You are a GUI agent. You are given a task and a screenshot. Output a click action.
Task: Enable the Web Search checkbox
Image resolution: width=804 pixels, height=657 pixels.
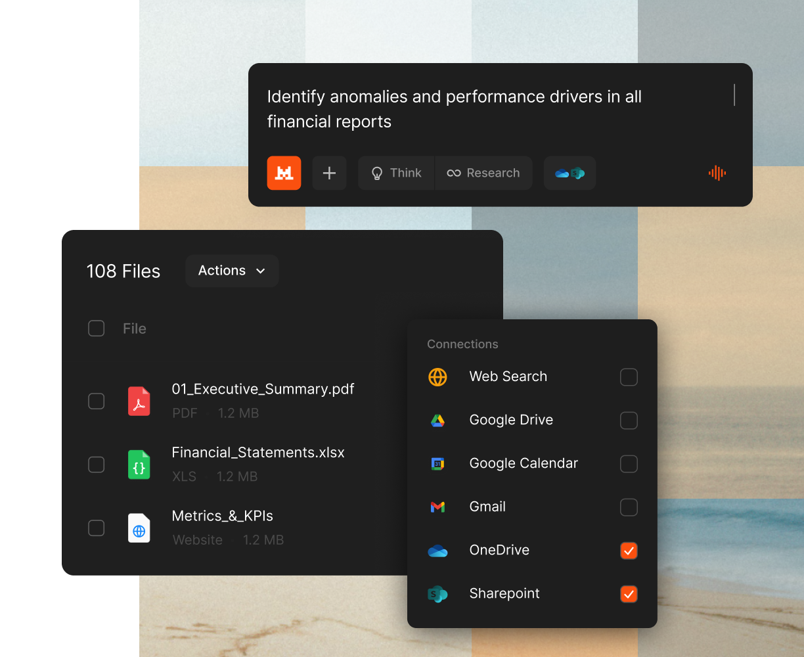pyautogui.click(x=629, y=377)
